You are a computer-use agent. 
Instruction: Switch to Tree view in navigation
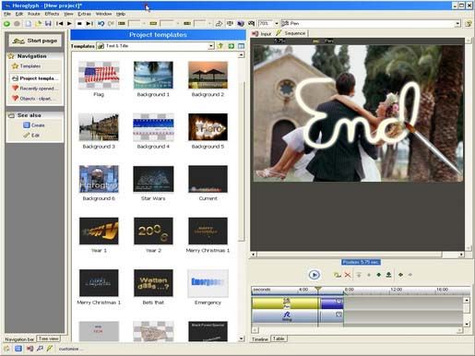pos(48,338)
